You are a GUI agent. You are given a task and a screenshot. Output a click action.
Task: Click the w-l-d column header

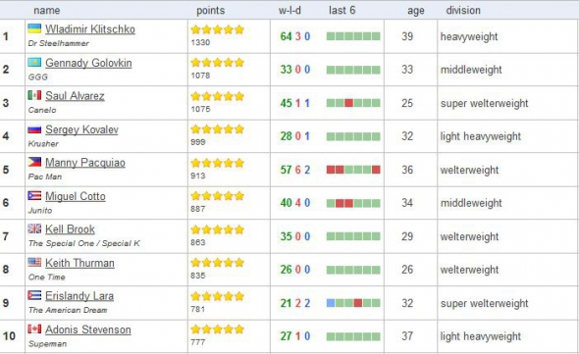pyautogui.click(x=289, y=10)
